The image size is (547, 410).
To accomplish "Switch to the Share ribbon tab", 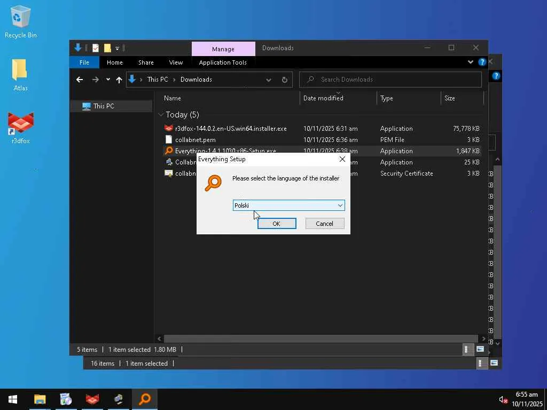I will pyautogui.click(x=146, y=62).
